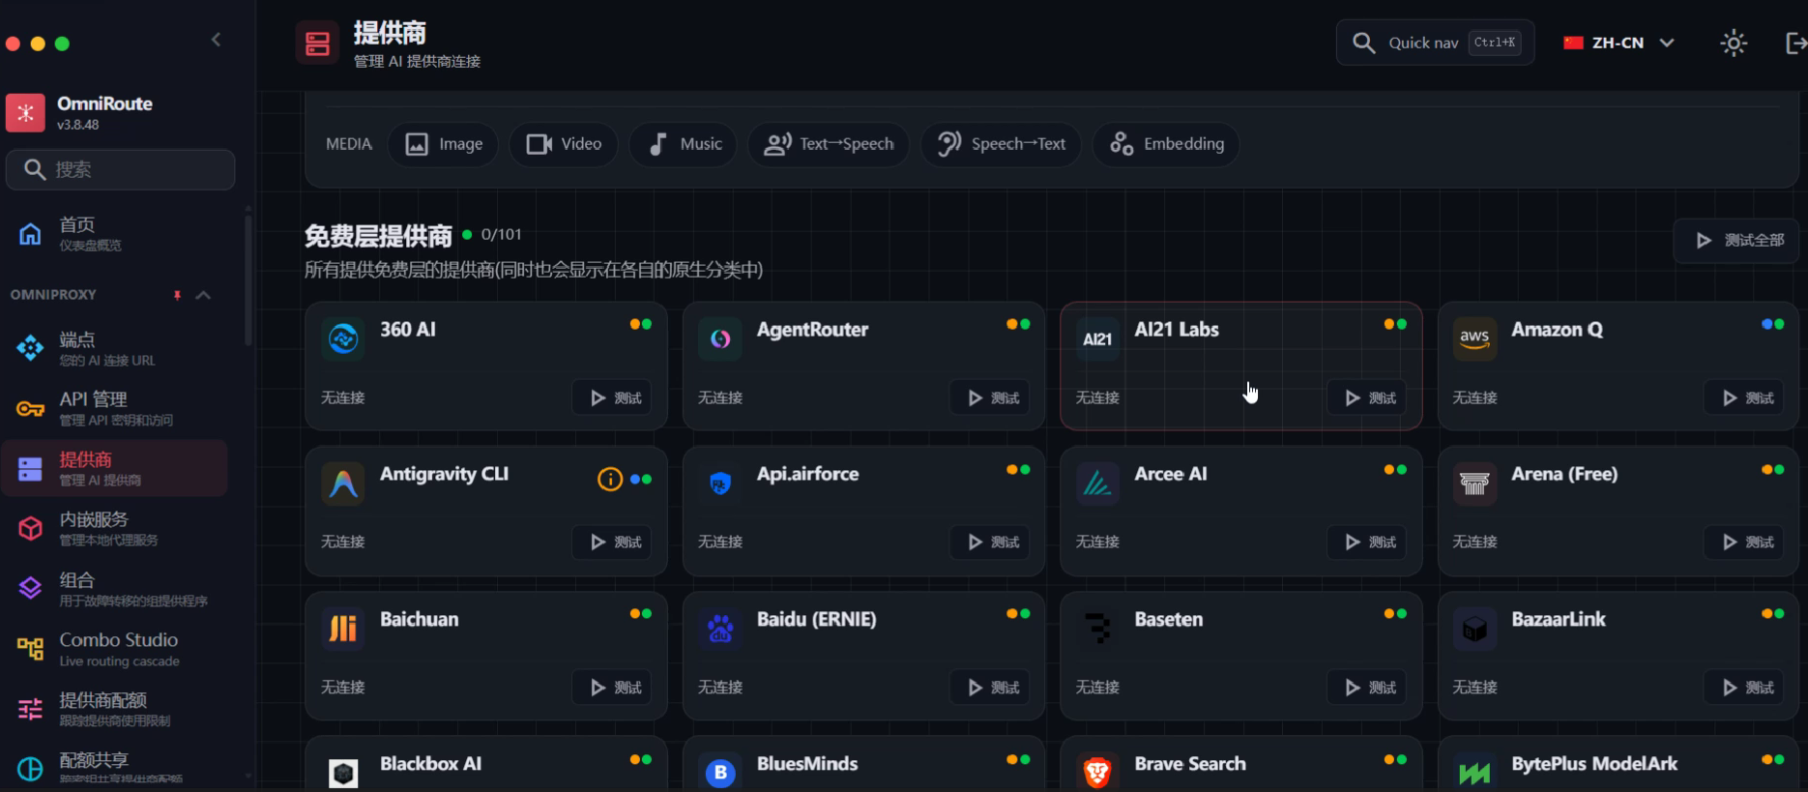This screenshot has width=1808, height=792.
Task: Click the OmniRoute logo icon
Action: (25, 113)
